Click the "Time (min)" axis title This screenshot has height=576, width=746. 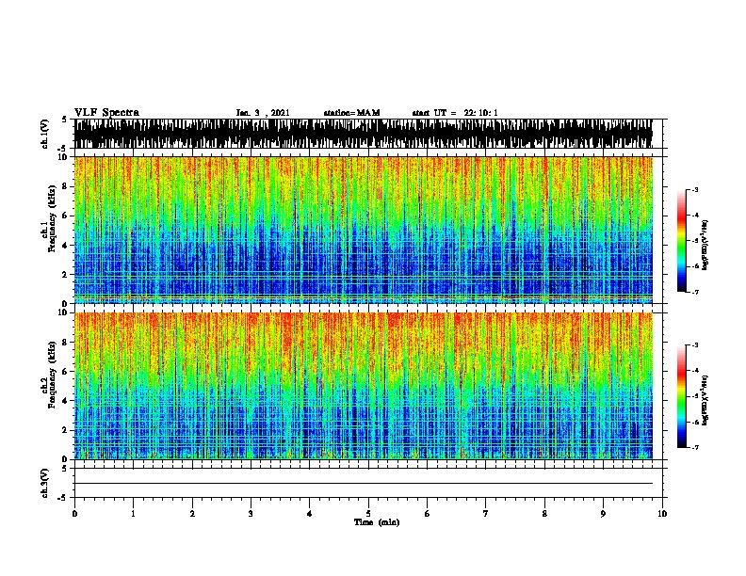(377, 522)
